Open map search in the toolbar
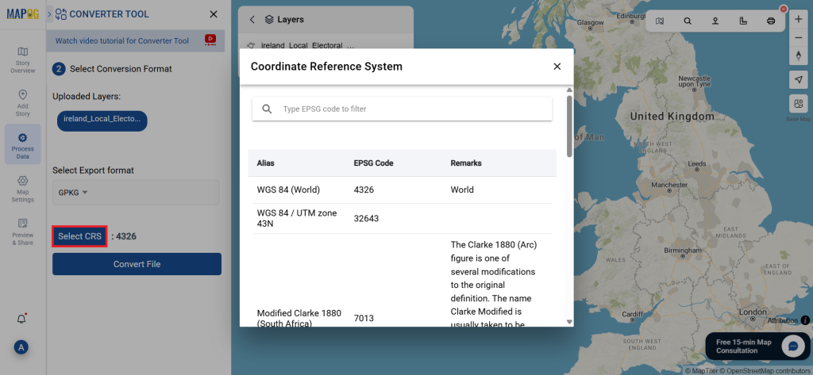This screenshot has height=375, width=813. click(688, 21)
